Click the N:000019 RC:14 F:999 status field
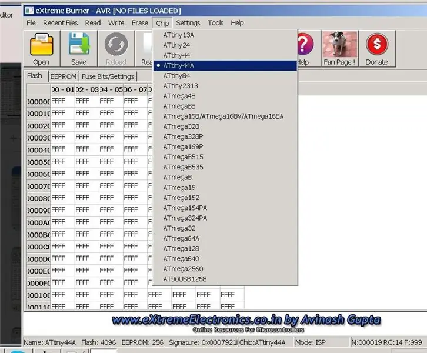Screen dimensions: 427x353 coord(388,342)
